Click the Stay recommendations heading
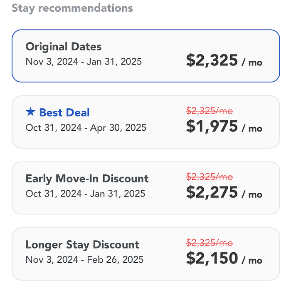This screenshot has width=291, height=291. coord(72,8)
